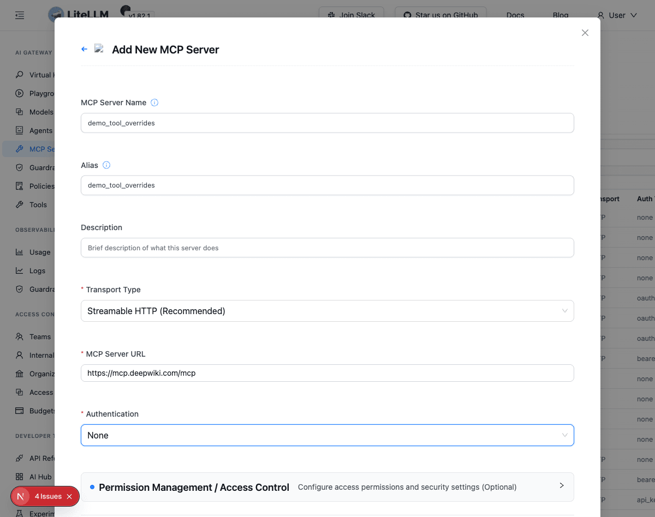Open the Transport Type dropdown
655x517 pixels.
click(x=327, y=311)
